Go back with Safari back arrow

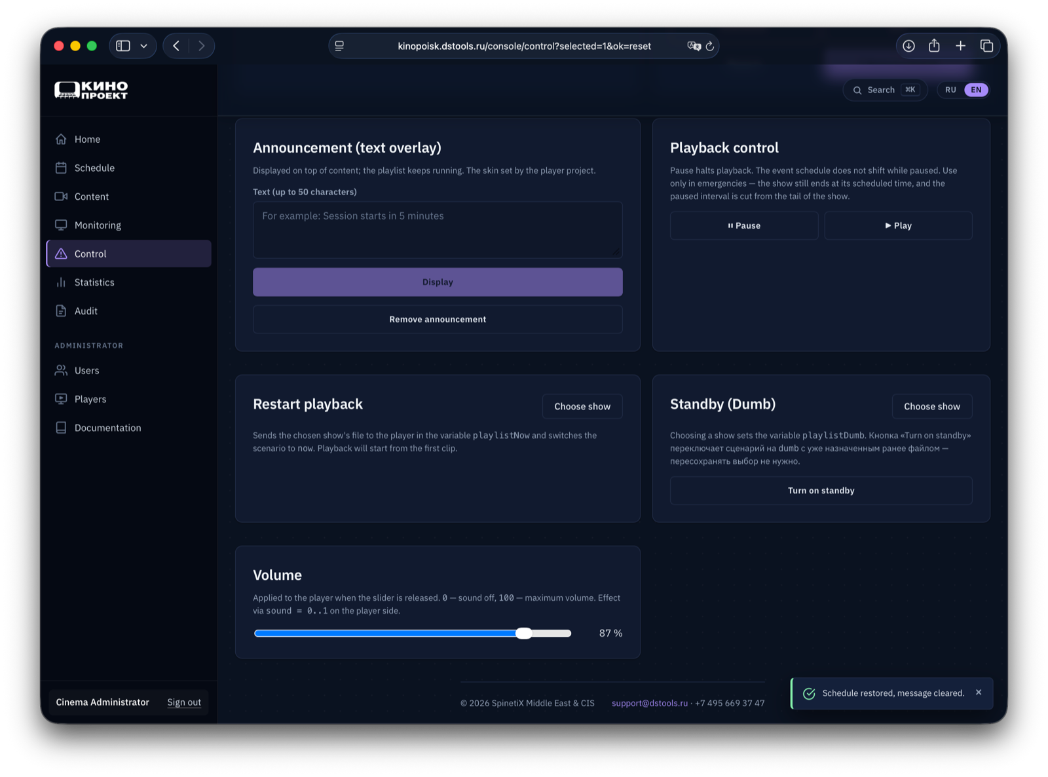coord(176,46)
